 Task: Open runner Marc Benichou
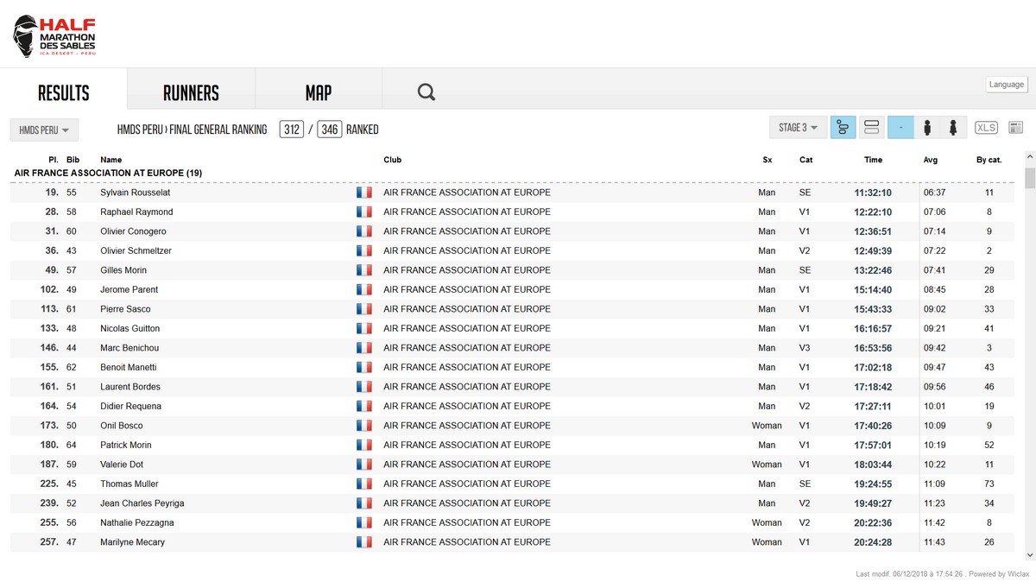129,348
